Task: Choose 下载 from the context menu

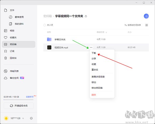Action: (94, 53)
